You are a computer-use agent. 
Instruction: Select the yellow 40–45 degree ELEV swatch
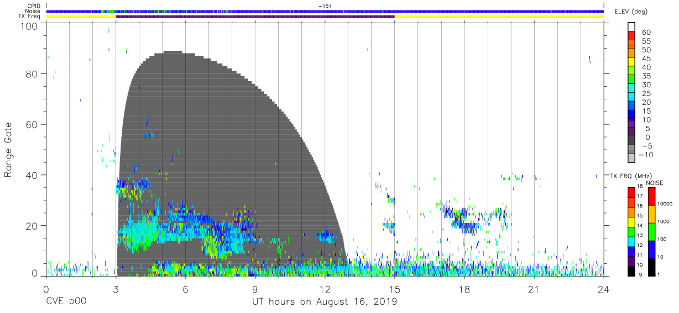631,63
